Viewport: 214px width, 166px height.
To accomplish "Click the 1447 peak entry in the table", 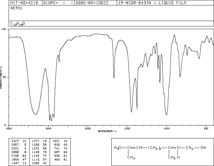I will pos(15,163).
